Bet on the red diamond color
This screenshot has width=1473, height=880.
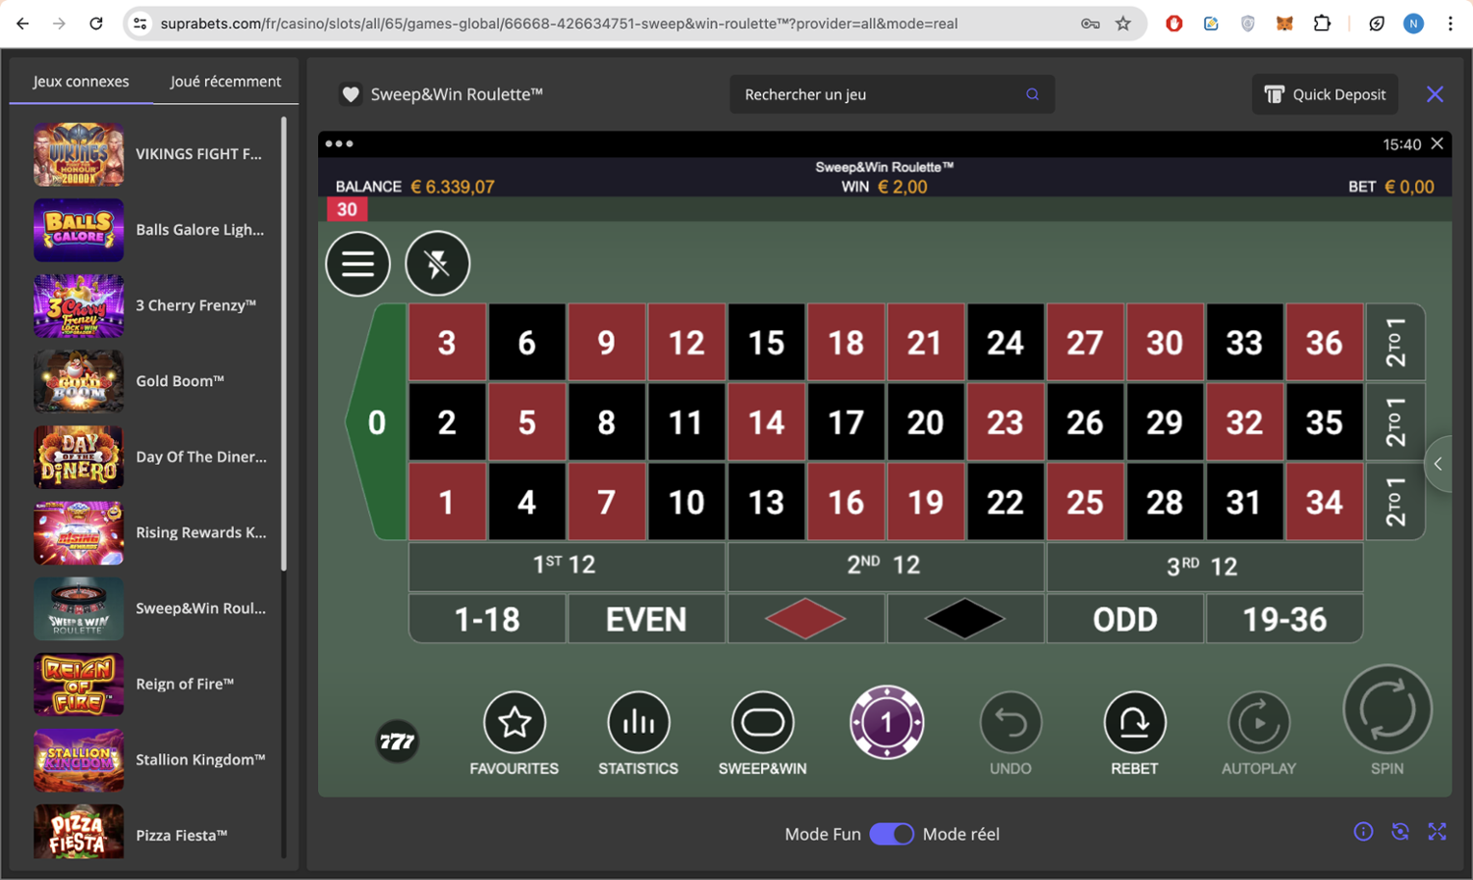pos(805,620)
